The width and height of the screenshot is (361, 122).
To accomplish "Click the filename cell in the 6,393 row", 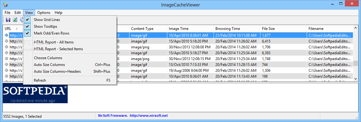I will pyautogui.click(x=330, y=53).
